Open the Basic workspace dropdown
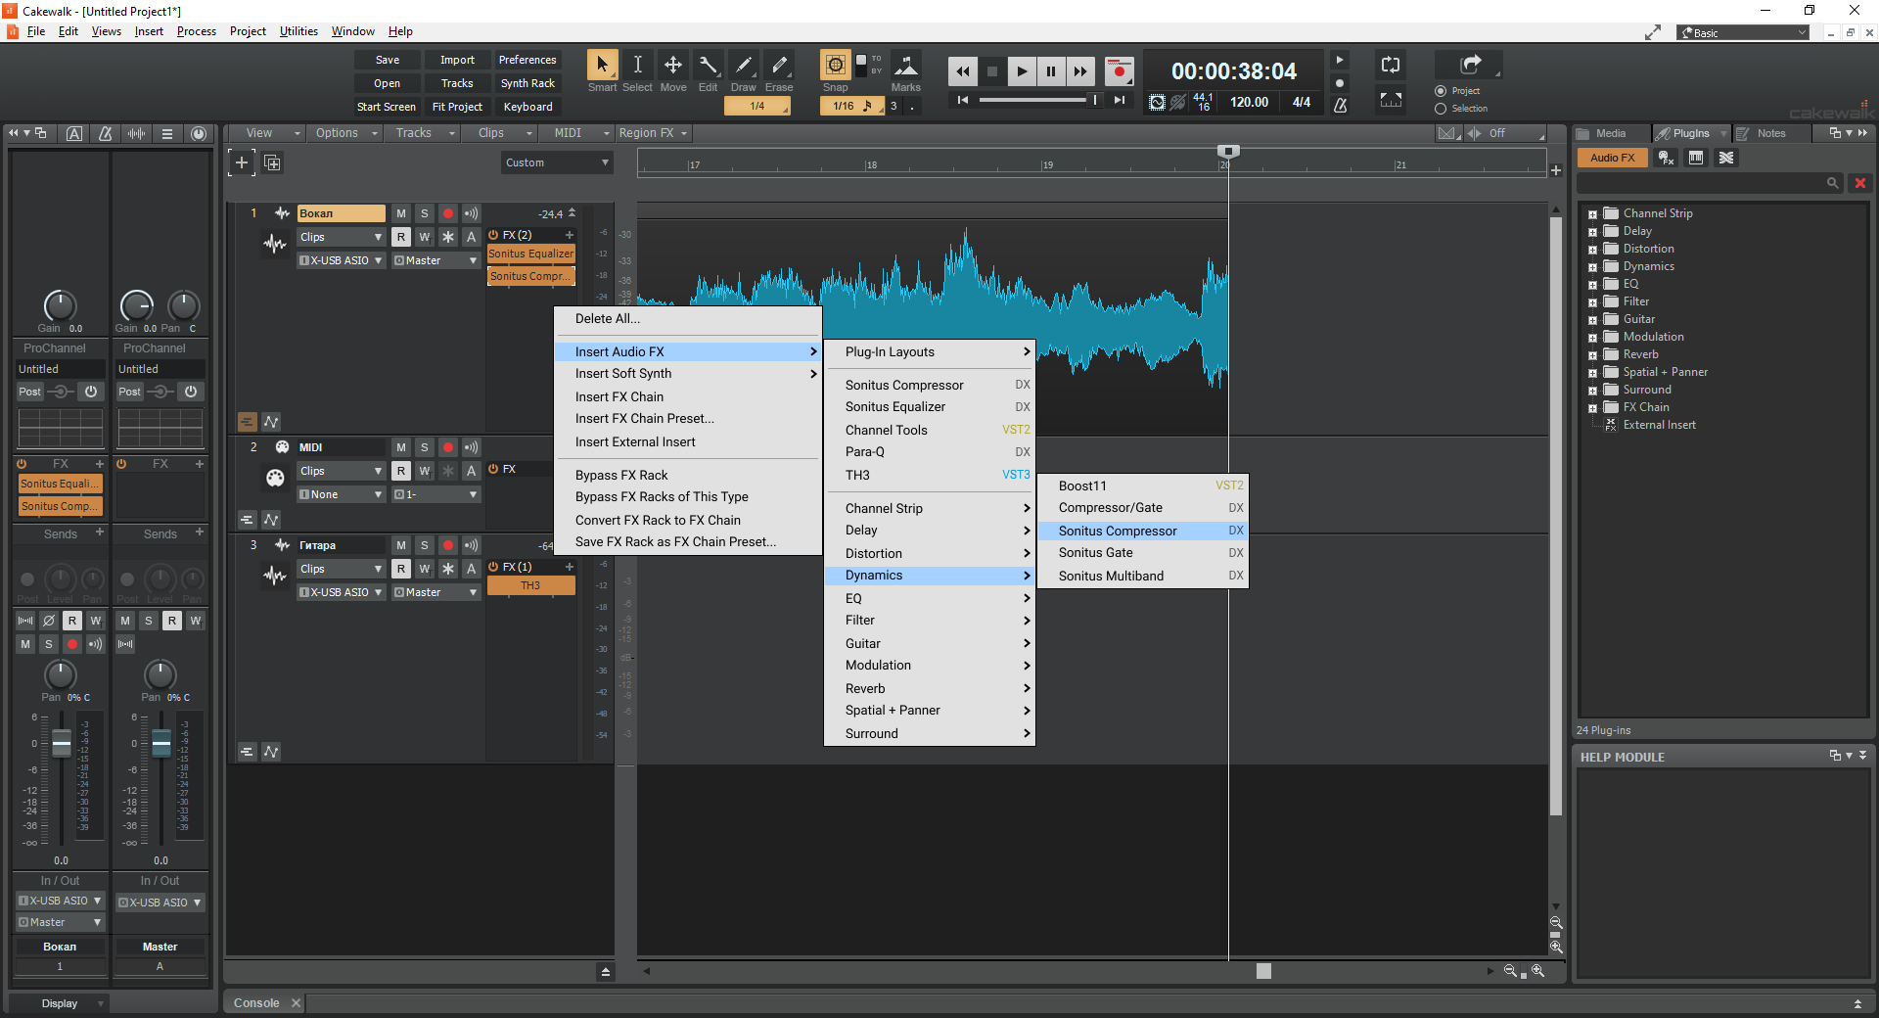 coord(1744,33)
